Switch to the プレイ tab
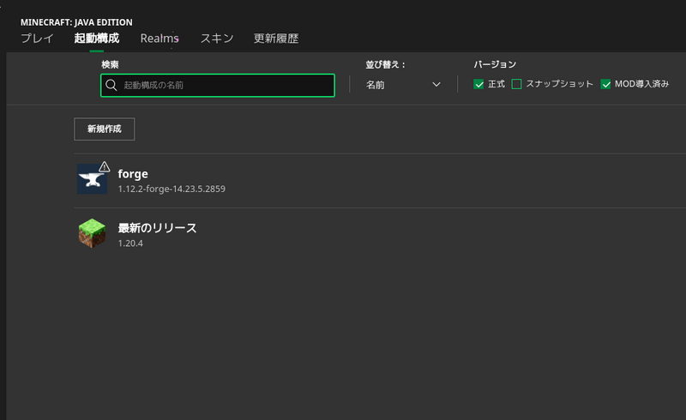The image size is (686, 420). pyautogui.click(x=37, y=39)
